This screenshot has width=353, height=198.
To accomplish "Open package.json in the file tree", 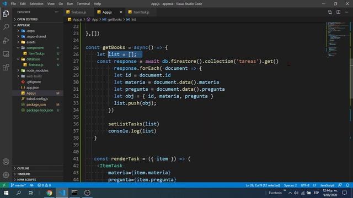I will pos(36,105).
